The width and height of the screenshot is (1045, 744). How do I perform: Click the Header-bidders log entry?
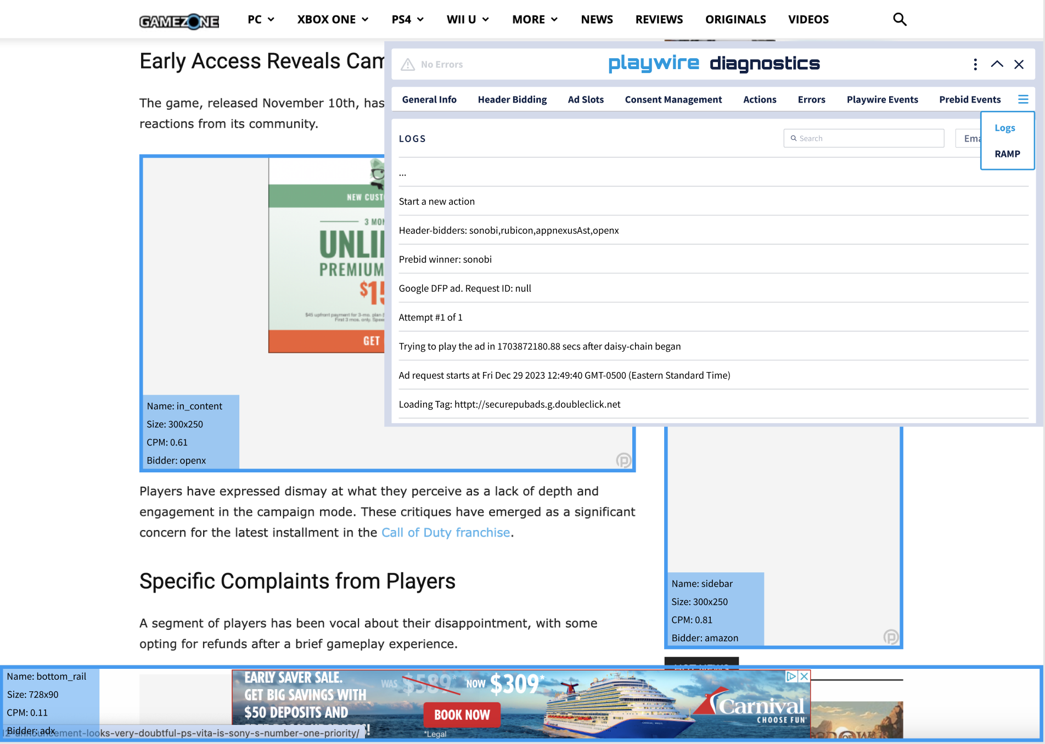point(713,230)
